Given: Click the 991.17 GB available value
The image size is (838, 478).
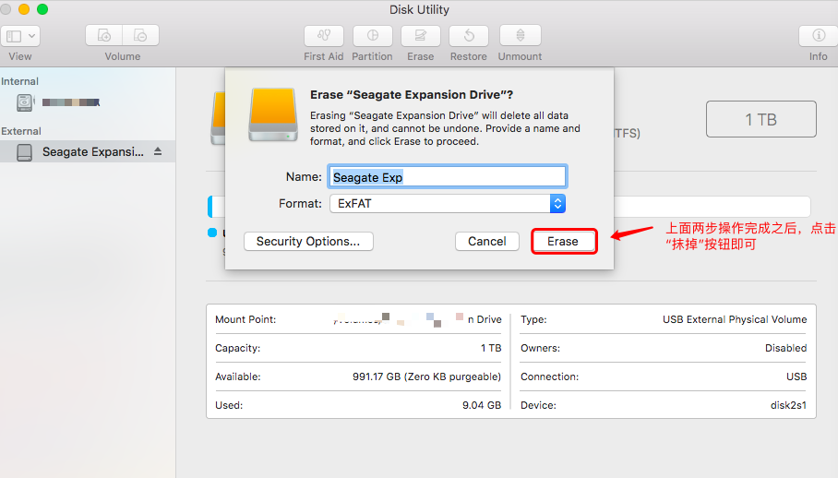Looking at the screenshot, I should point(426,376).
